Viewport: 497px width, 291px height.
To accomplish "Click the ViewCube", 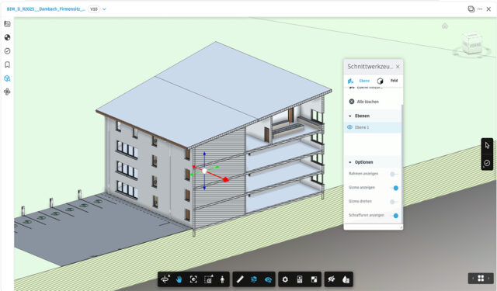I will click(472, 44).
